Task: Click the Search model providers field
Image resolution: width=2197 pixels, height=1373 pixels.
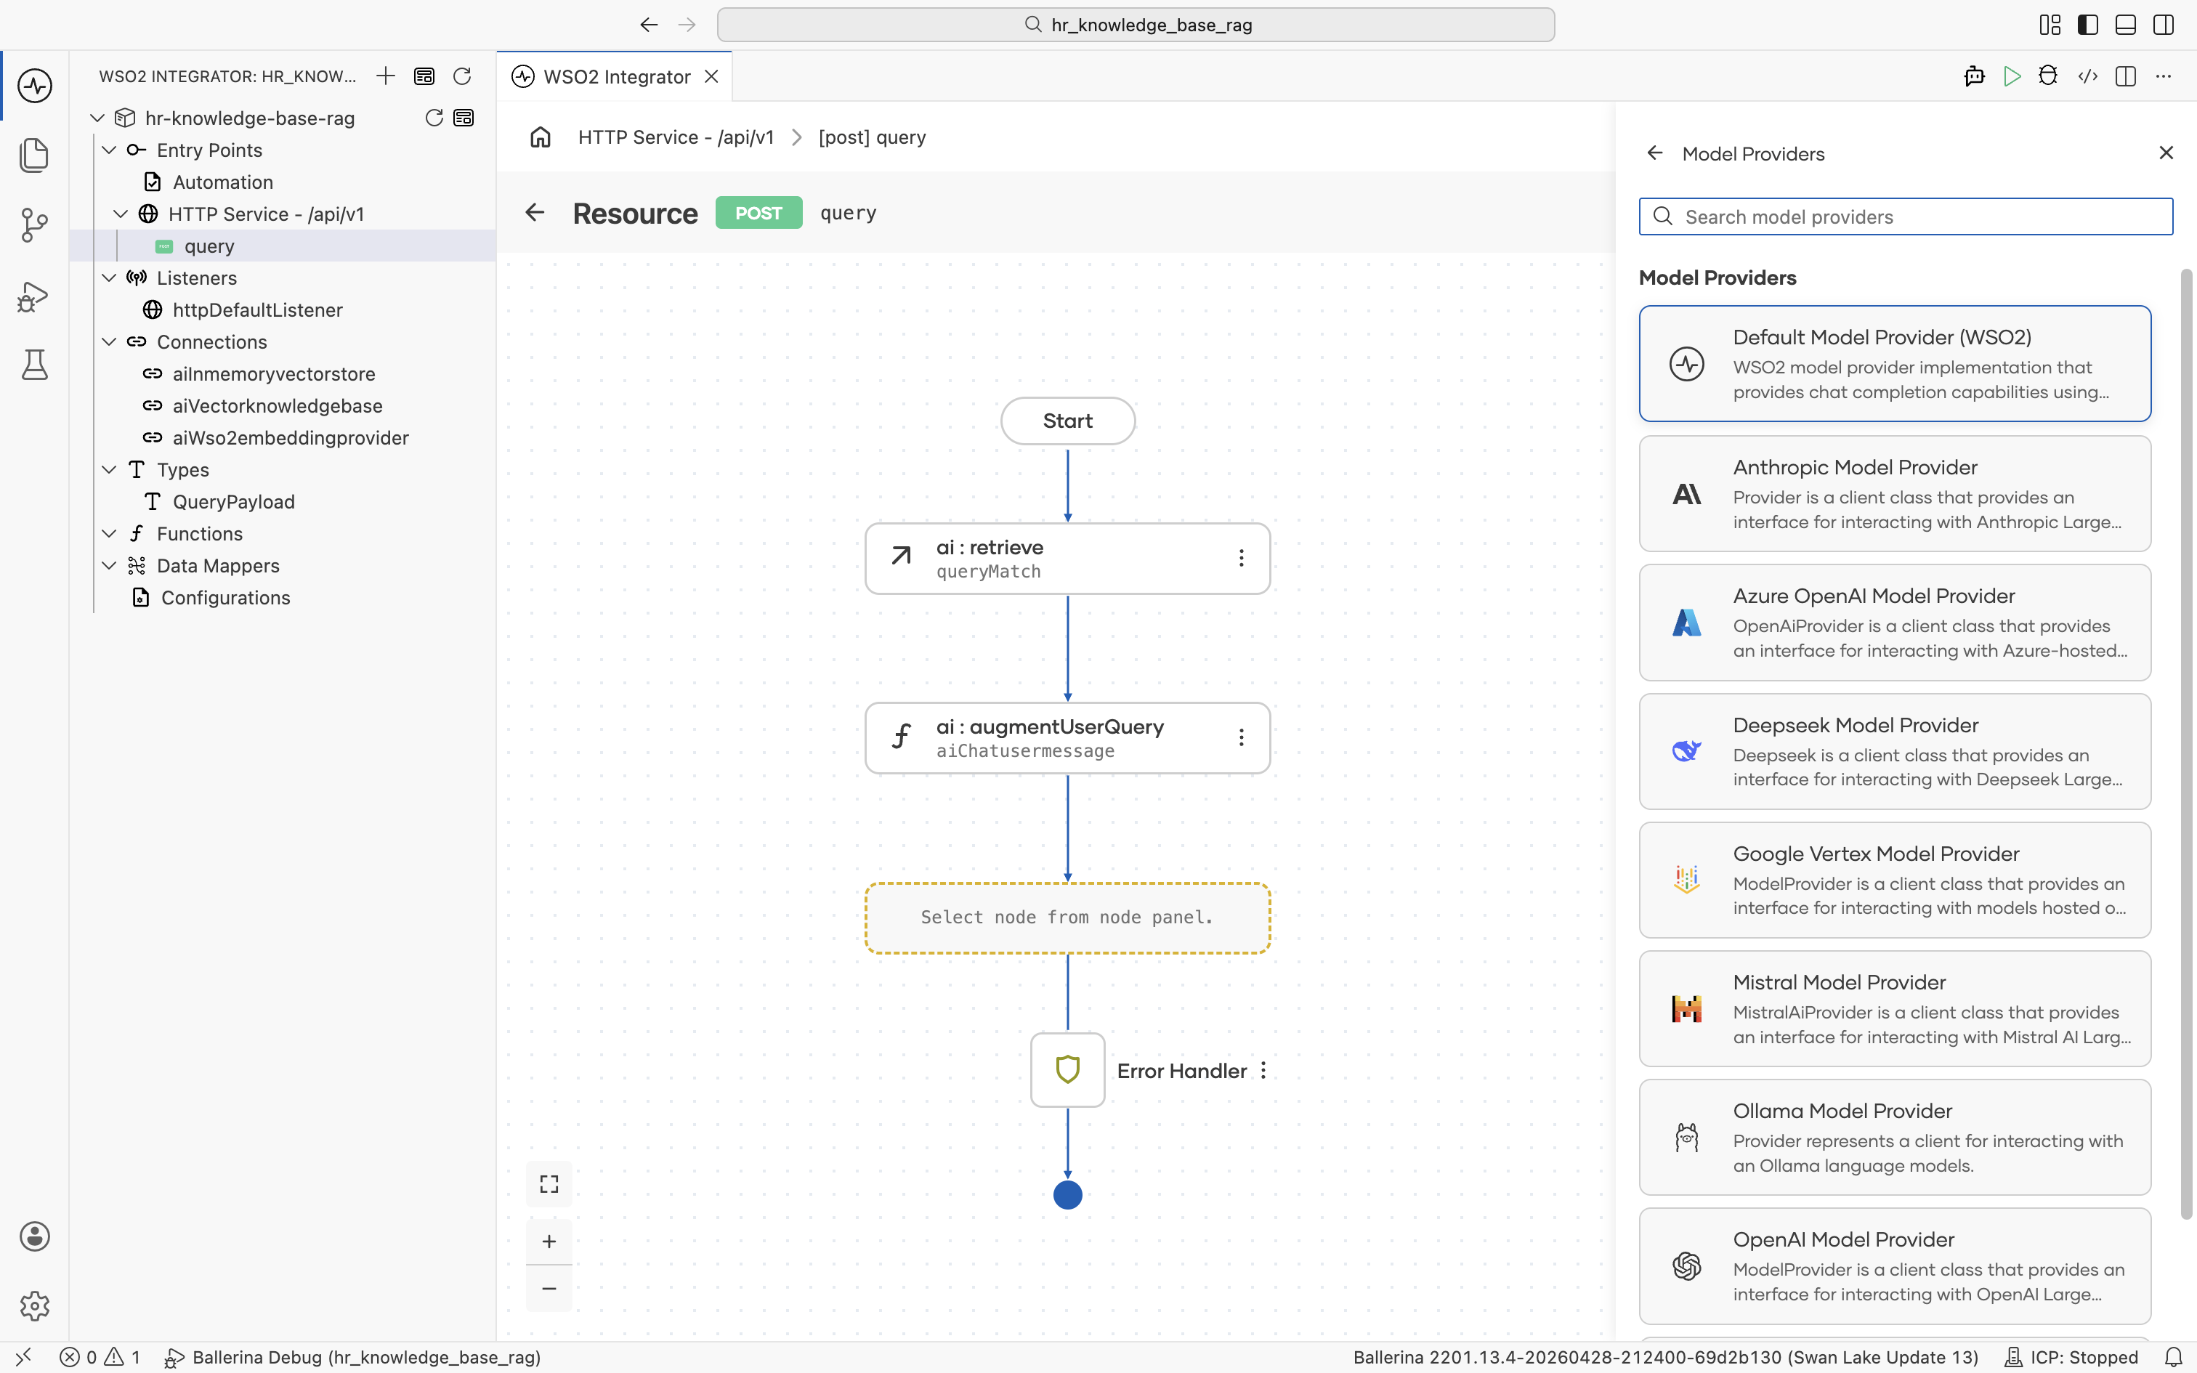Action: tap(1906, 216)
